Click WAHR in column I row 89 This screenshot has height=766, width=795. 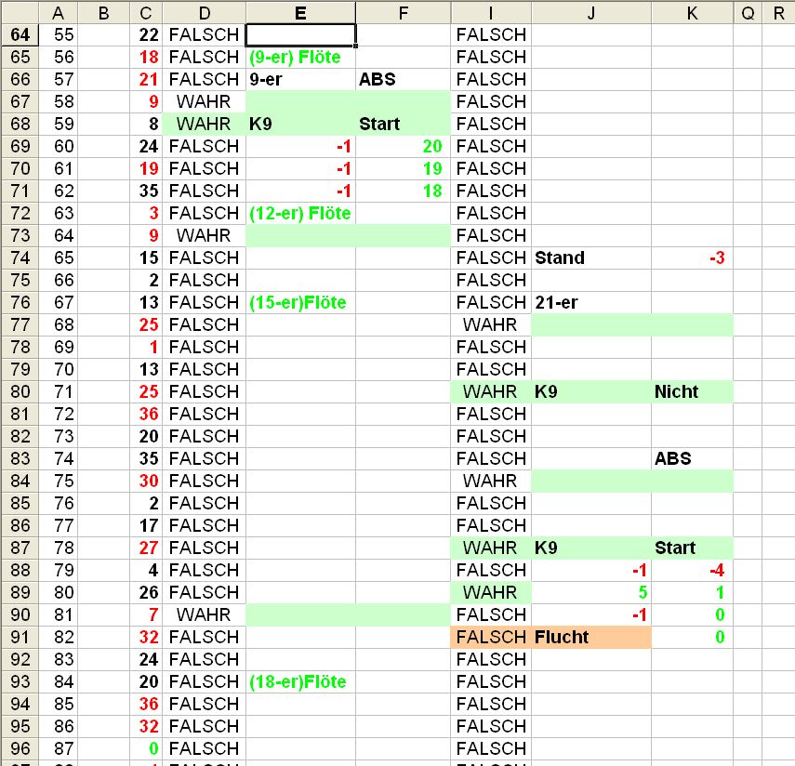pyautogui.click(x=490, y=592)
